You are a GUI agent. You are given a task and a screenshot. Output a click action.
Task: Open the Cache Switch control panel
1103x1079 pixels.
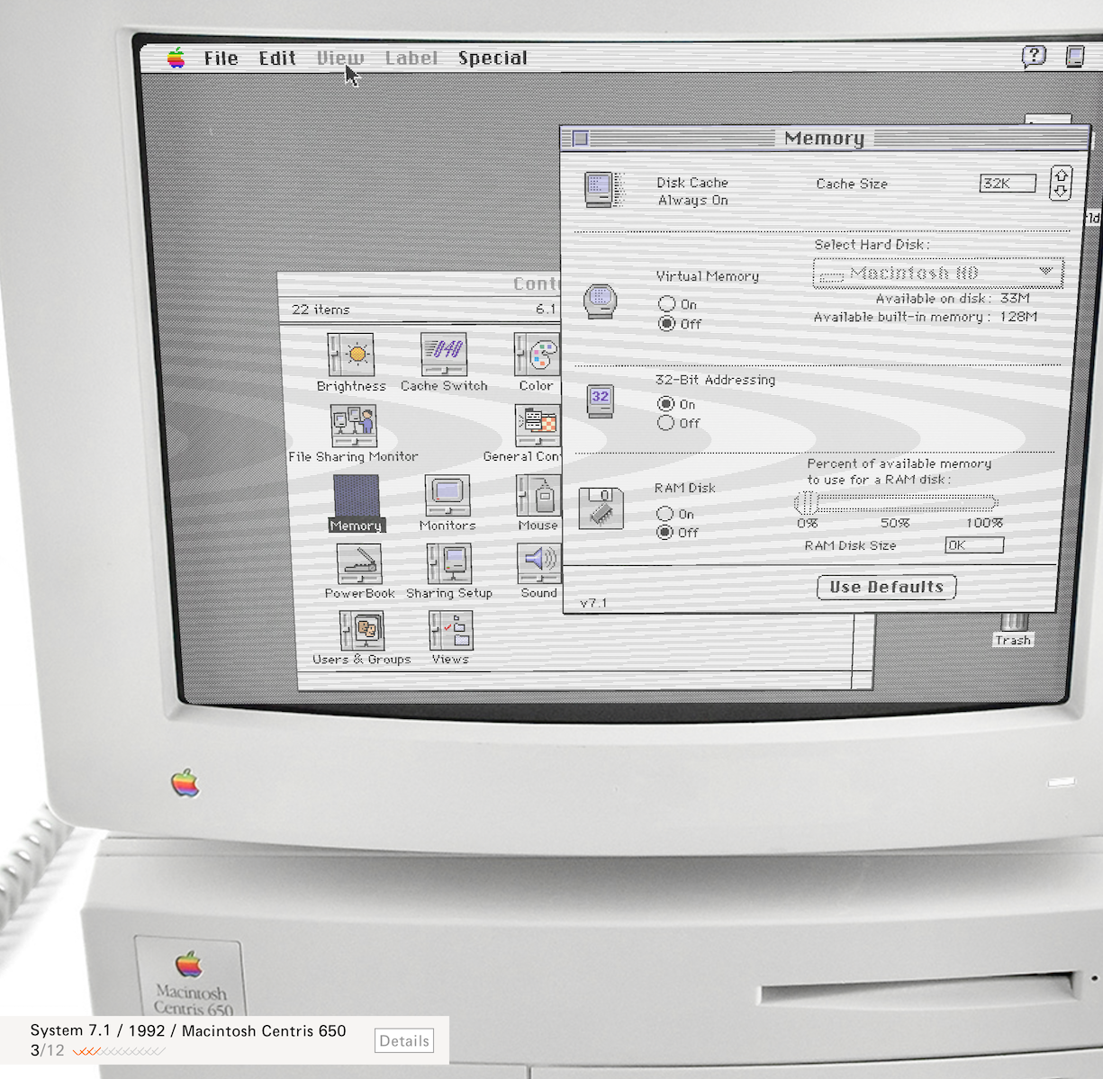(x=444, y=355)
